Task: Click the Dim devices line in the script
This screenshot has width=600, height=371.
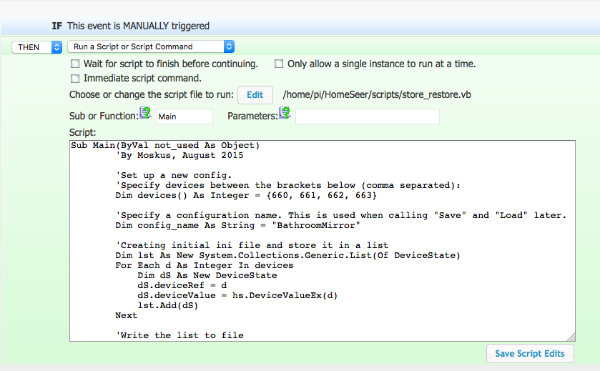Action: coord(246,195)
